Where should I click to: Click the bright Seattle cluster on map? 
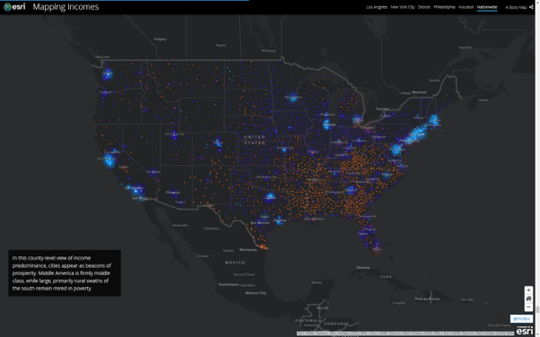click(108, 73)
